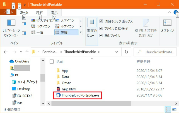Select details (詳細) layout
The width and height of the screenshot is (179, 113).
66,33
